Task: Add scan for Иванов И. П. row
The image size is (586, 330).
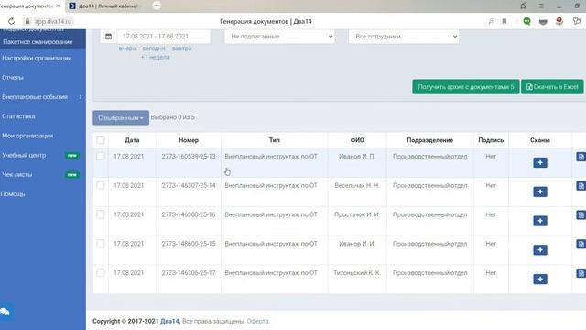Action: (x=540, y=163)
